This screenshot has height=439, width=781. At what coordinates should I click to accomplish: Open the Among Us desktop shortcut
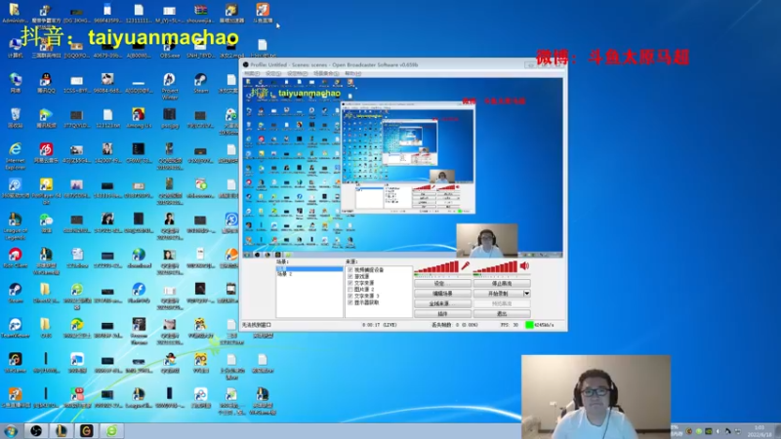[x=139, y=118]
